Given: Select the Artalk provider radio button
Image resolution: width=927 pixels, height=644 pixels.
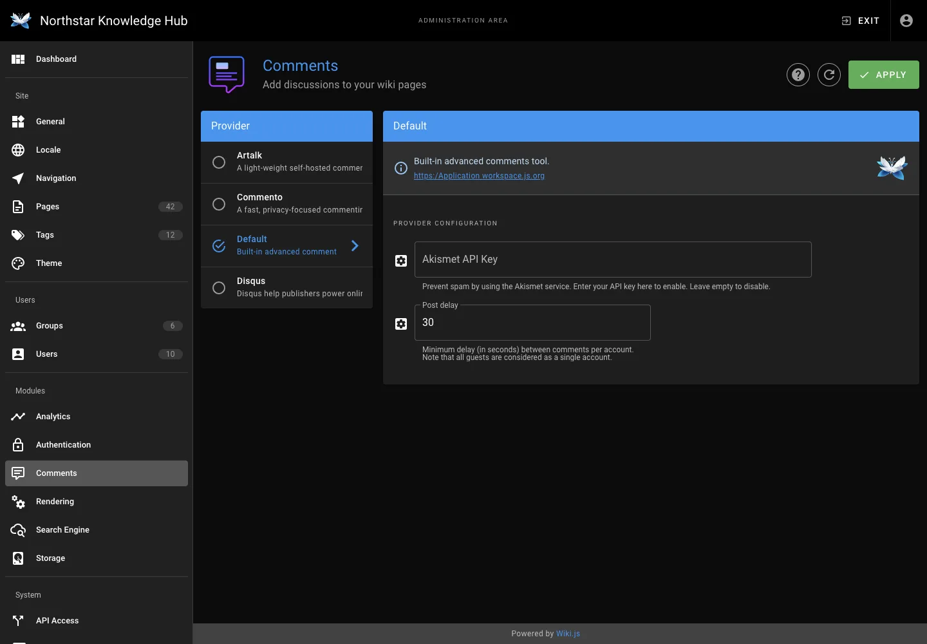Looking at the screenshot, I should pyautogui.click(x=219, y=162).
